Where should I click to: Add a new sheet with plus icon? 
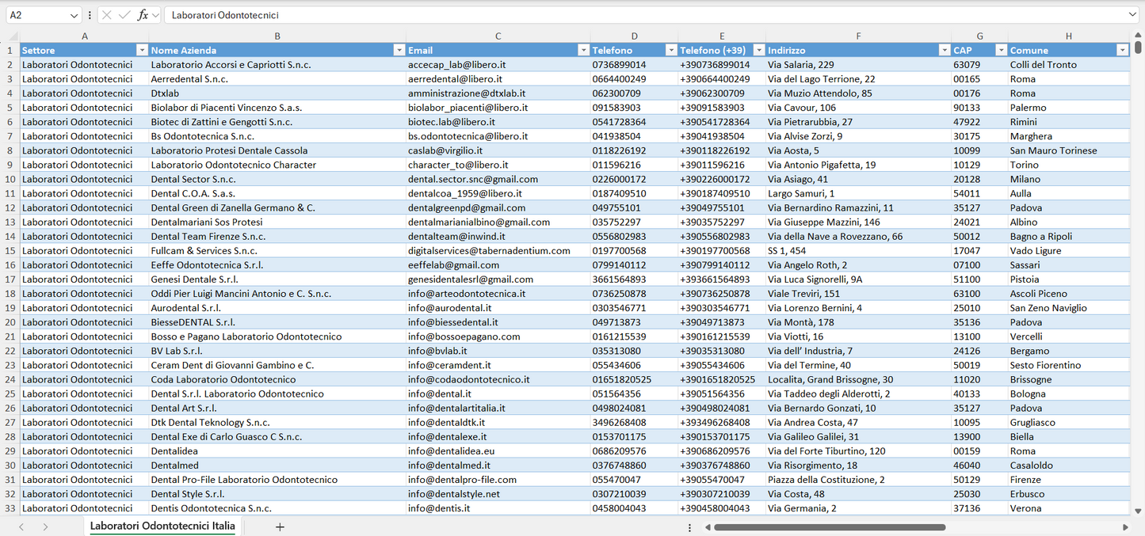click(280, 526)
